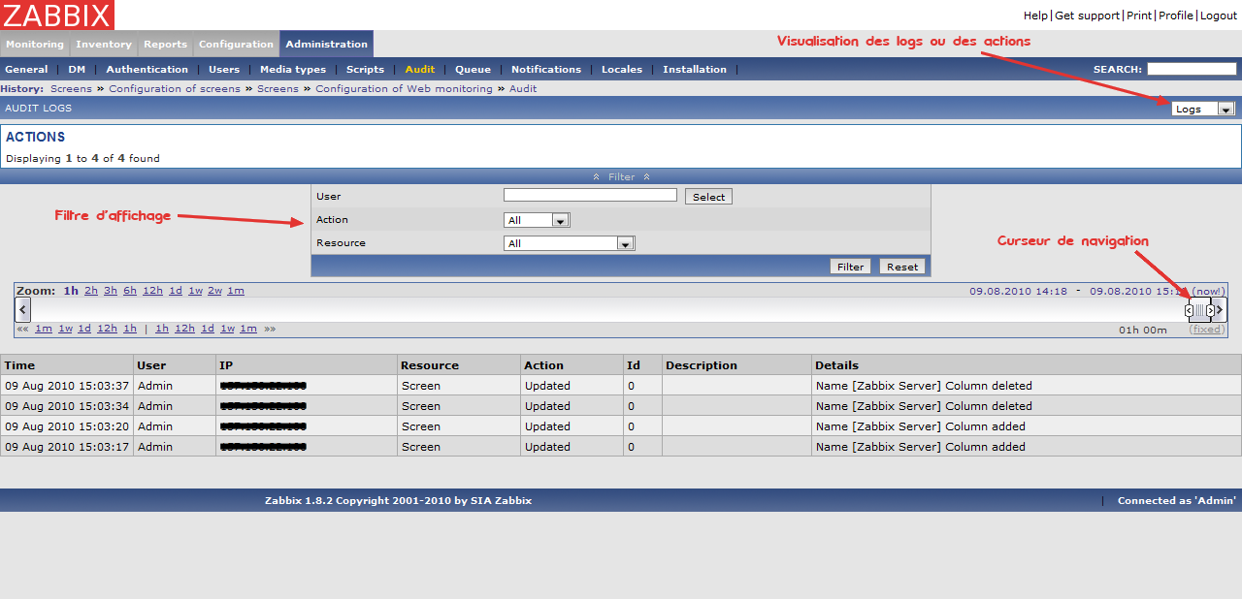
Task: Click the timeline right scroll arrow
Action: pos(1220,309)
